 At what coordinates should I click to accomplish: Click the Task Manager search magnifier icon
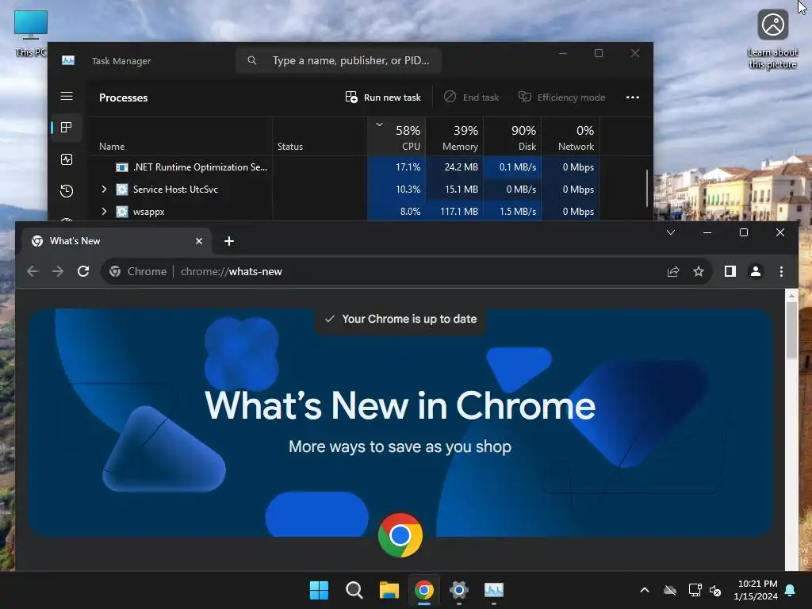click(x=251, y=60)
